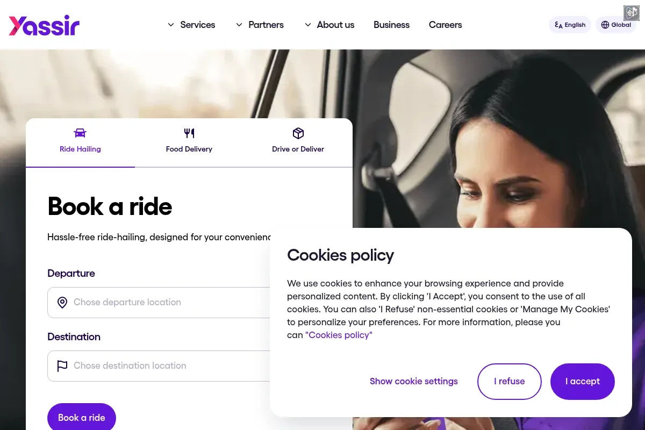Select the Ride Hailing car icon
This screenshot has height=430, width=645.
pos(80,133)
